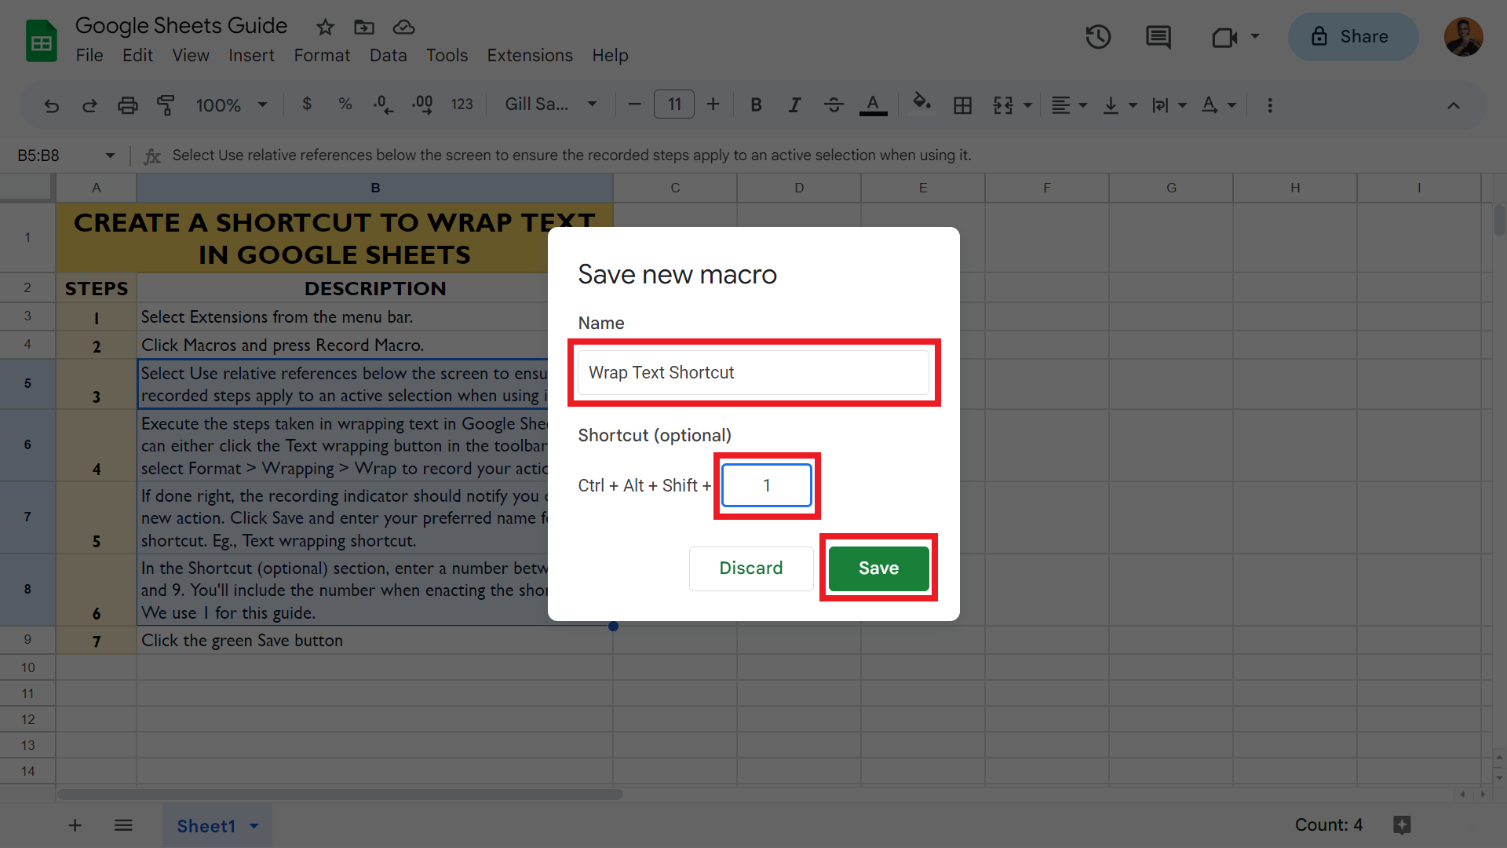Image resolution: width=1507 pixels, height=848 pixels.
Task: Open the print dialog
Action: coord(128,104)
